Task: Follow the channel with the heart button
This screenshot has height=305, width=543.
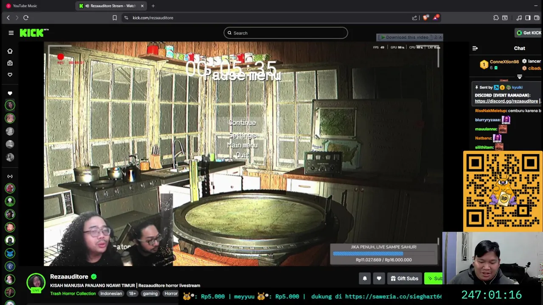Action: pyautogui.click(x=379, y=278)
